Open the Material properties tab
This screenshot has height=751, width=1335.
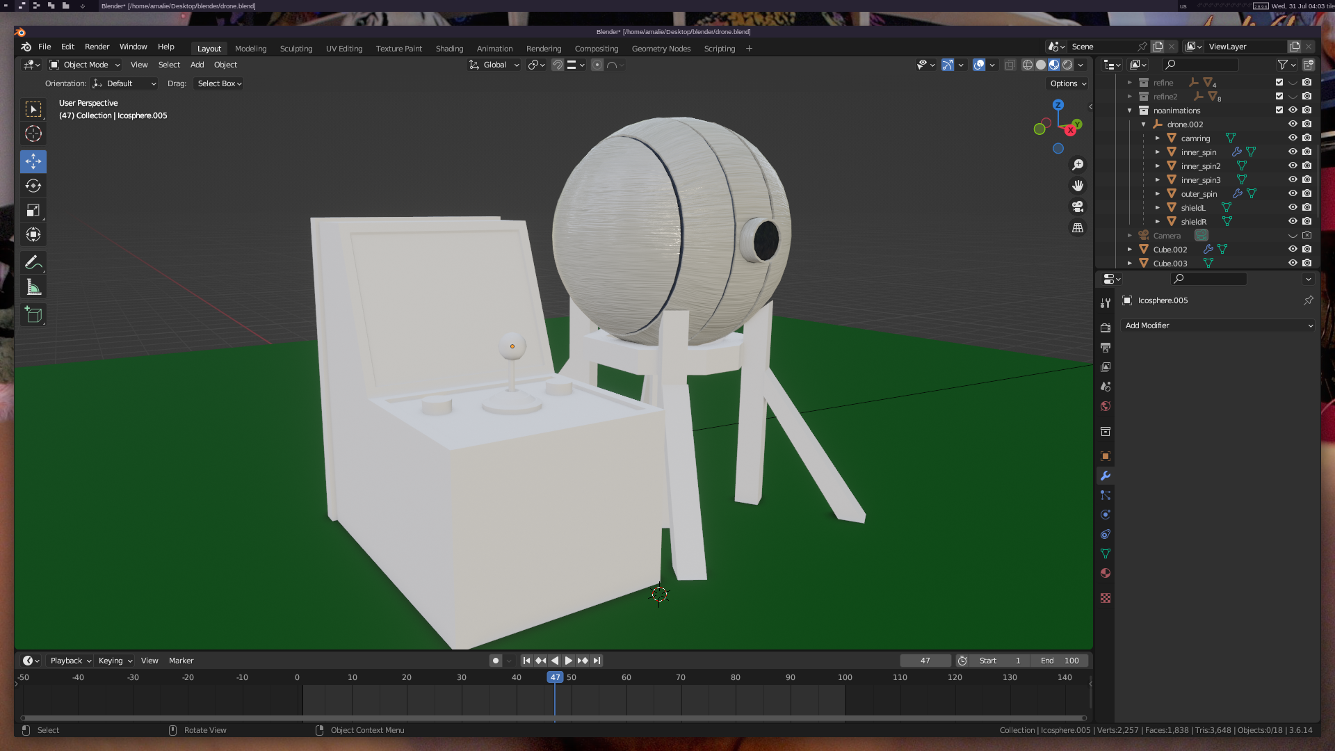pos(1106,574)
